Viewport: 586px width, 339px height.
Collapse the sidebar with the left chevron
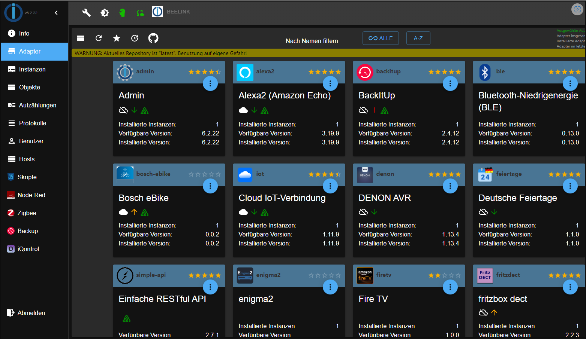click(x=56, y=13)
